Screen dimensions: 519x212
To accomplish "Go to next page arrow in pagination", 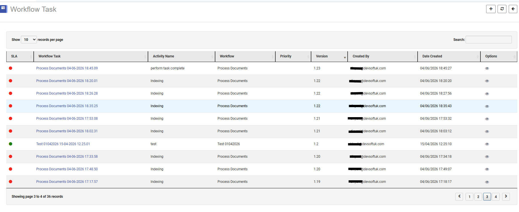I will (x=506, y=197).
